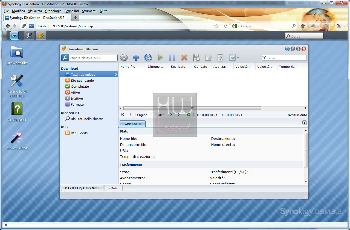Click the details panel vertical scrollbar
This screenshot has width=350, height=230.
click(306, 150)
